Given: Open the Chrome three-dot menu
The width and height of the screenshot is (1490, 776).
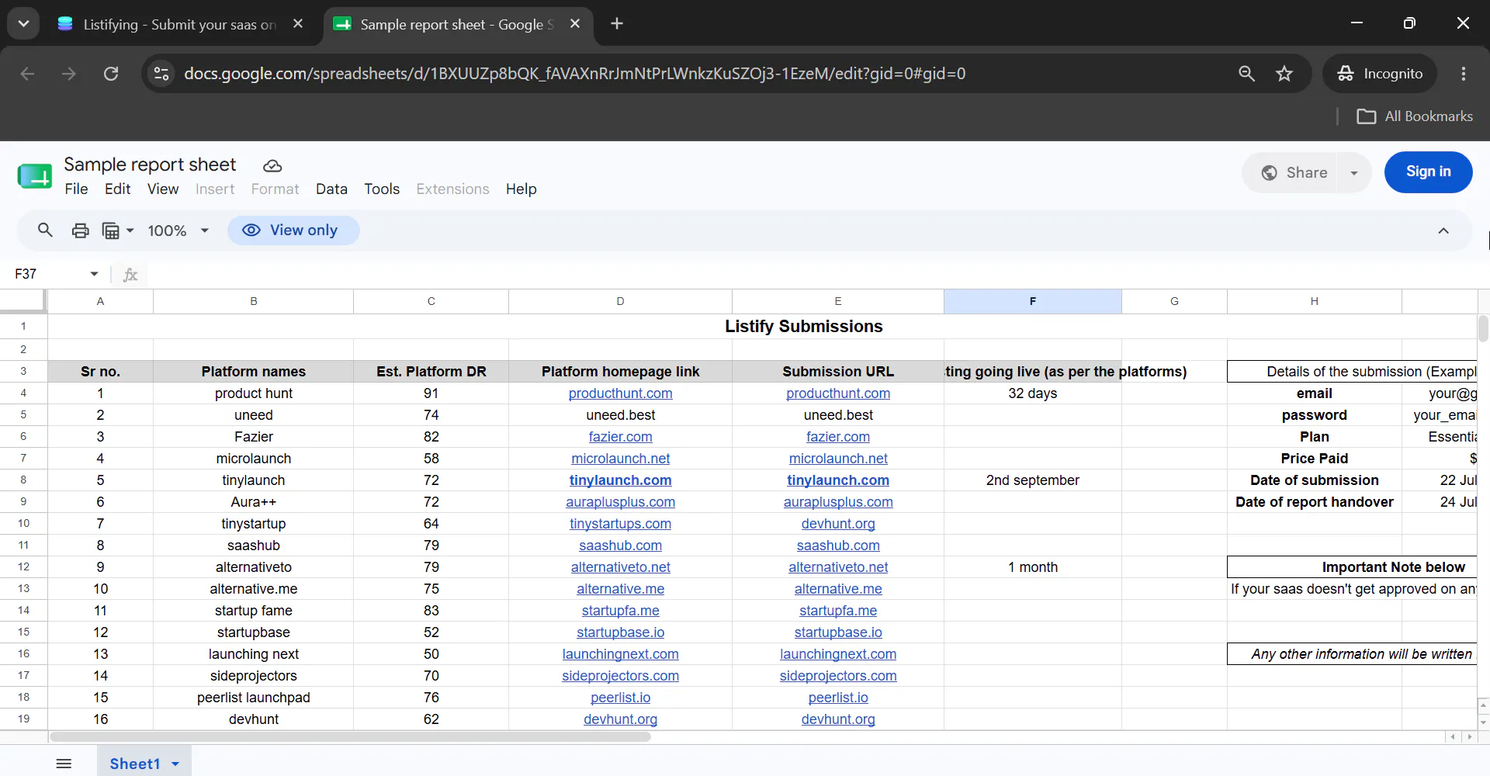Looking at the screenshot, I should tap(1464, 74).
